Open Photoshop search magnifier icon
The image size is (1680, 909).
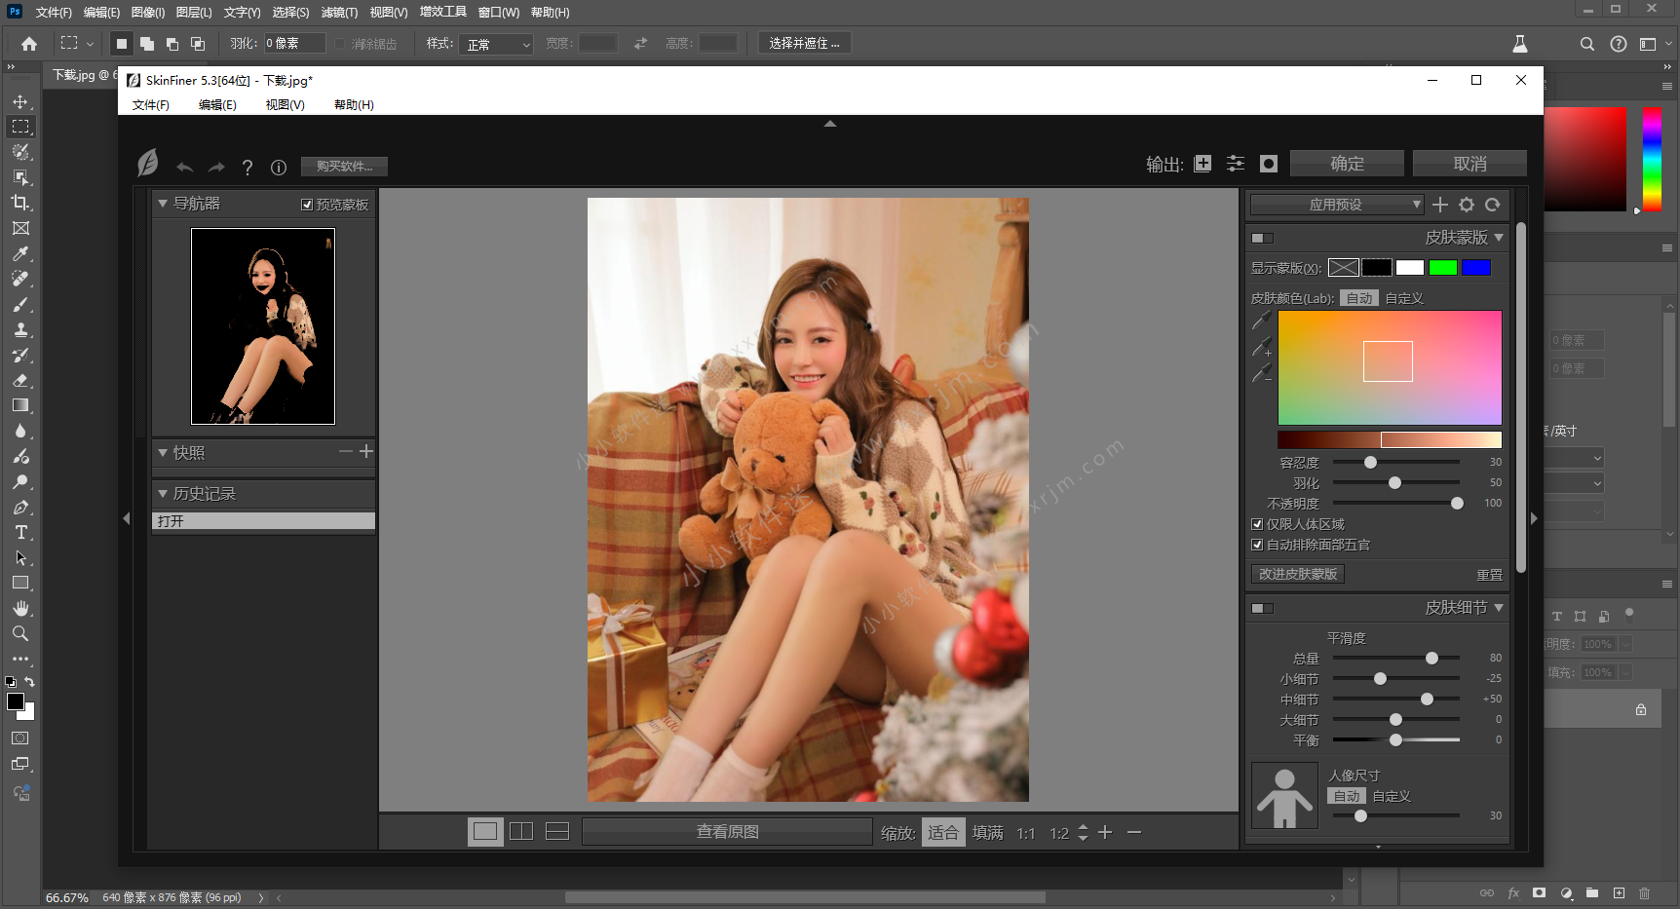[x=1587, y=44]
